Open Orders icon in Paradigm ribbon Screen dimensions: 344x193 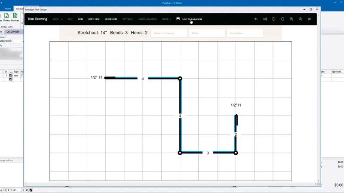(x=6, y=17)
